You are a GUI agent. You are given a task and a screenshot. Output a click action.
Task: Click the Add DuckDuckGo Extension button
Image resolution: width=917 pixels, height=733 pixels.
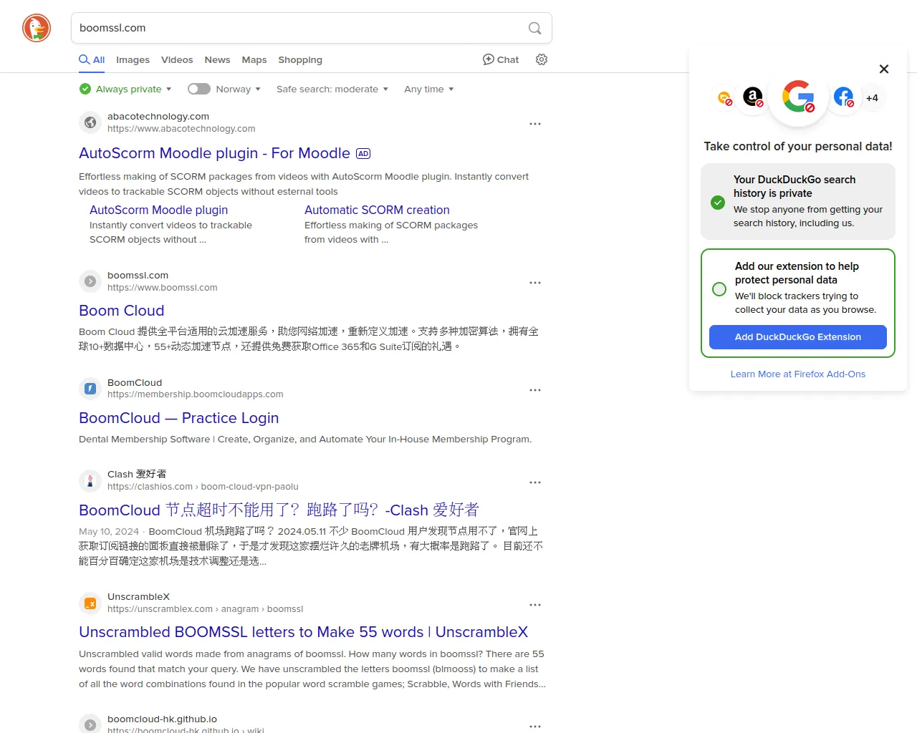(797, 337)
